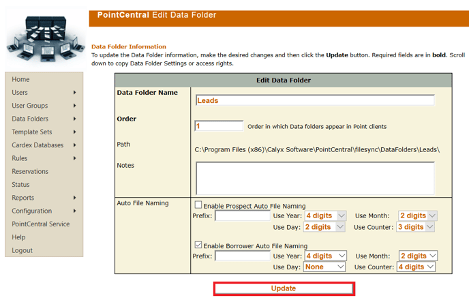469x300 pixels.
Task: Open the Home menu item
Action: (20, 79)
